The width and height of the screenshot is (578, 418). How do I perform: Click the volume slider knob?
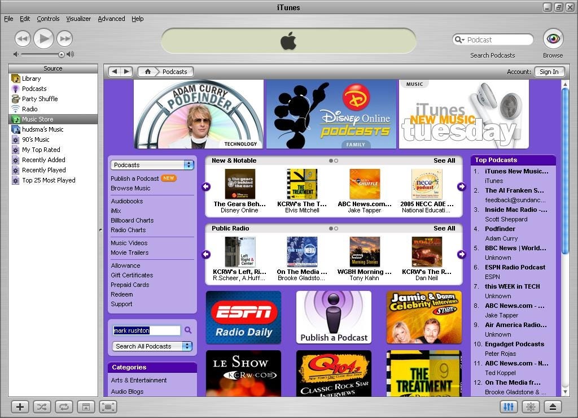coord(62,55)
